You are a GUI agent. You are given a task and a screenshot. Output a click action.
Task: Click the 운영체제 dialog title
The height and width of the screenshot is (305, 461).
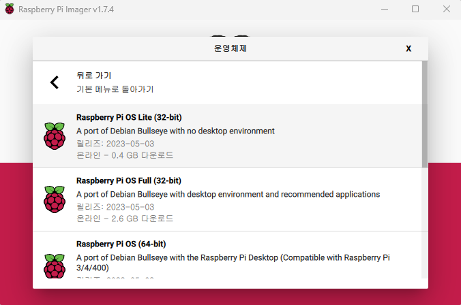click(x=230, y=48)
